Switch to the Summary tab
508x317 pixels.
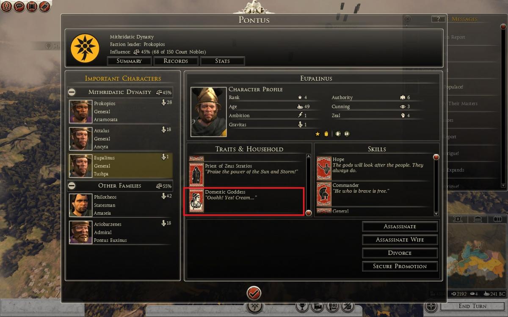coord(129,61)
